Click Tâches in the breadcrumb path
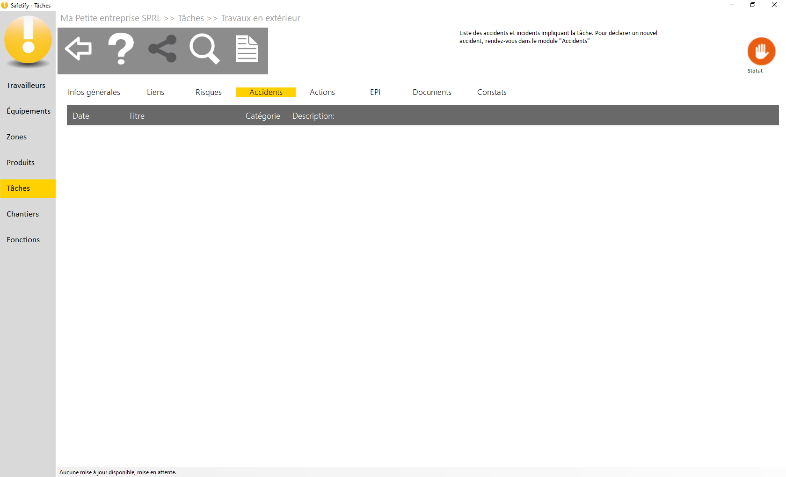 (191, 18)
